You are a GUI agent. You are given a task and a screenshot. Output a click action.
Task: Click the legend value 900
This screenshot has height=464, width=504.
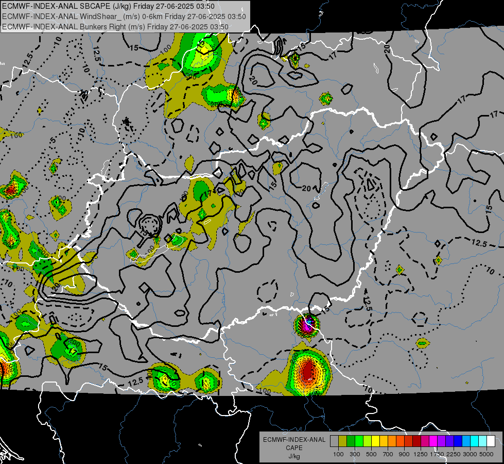click(x=404, y=454)
